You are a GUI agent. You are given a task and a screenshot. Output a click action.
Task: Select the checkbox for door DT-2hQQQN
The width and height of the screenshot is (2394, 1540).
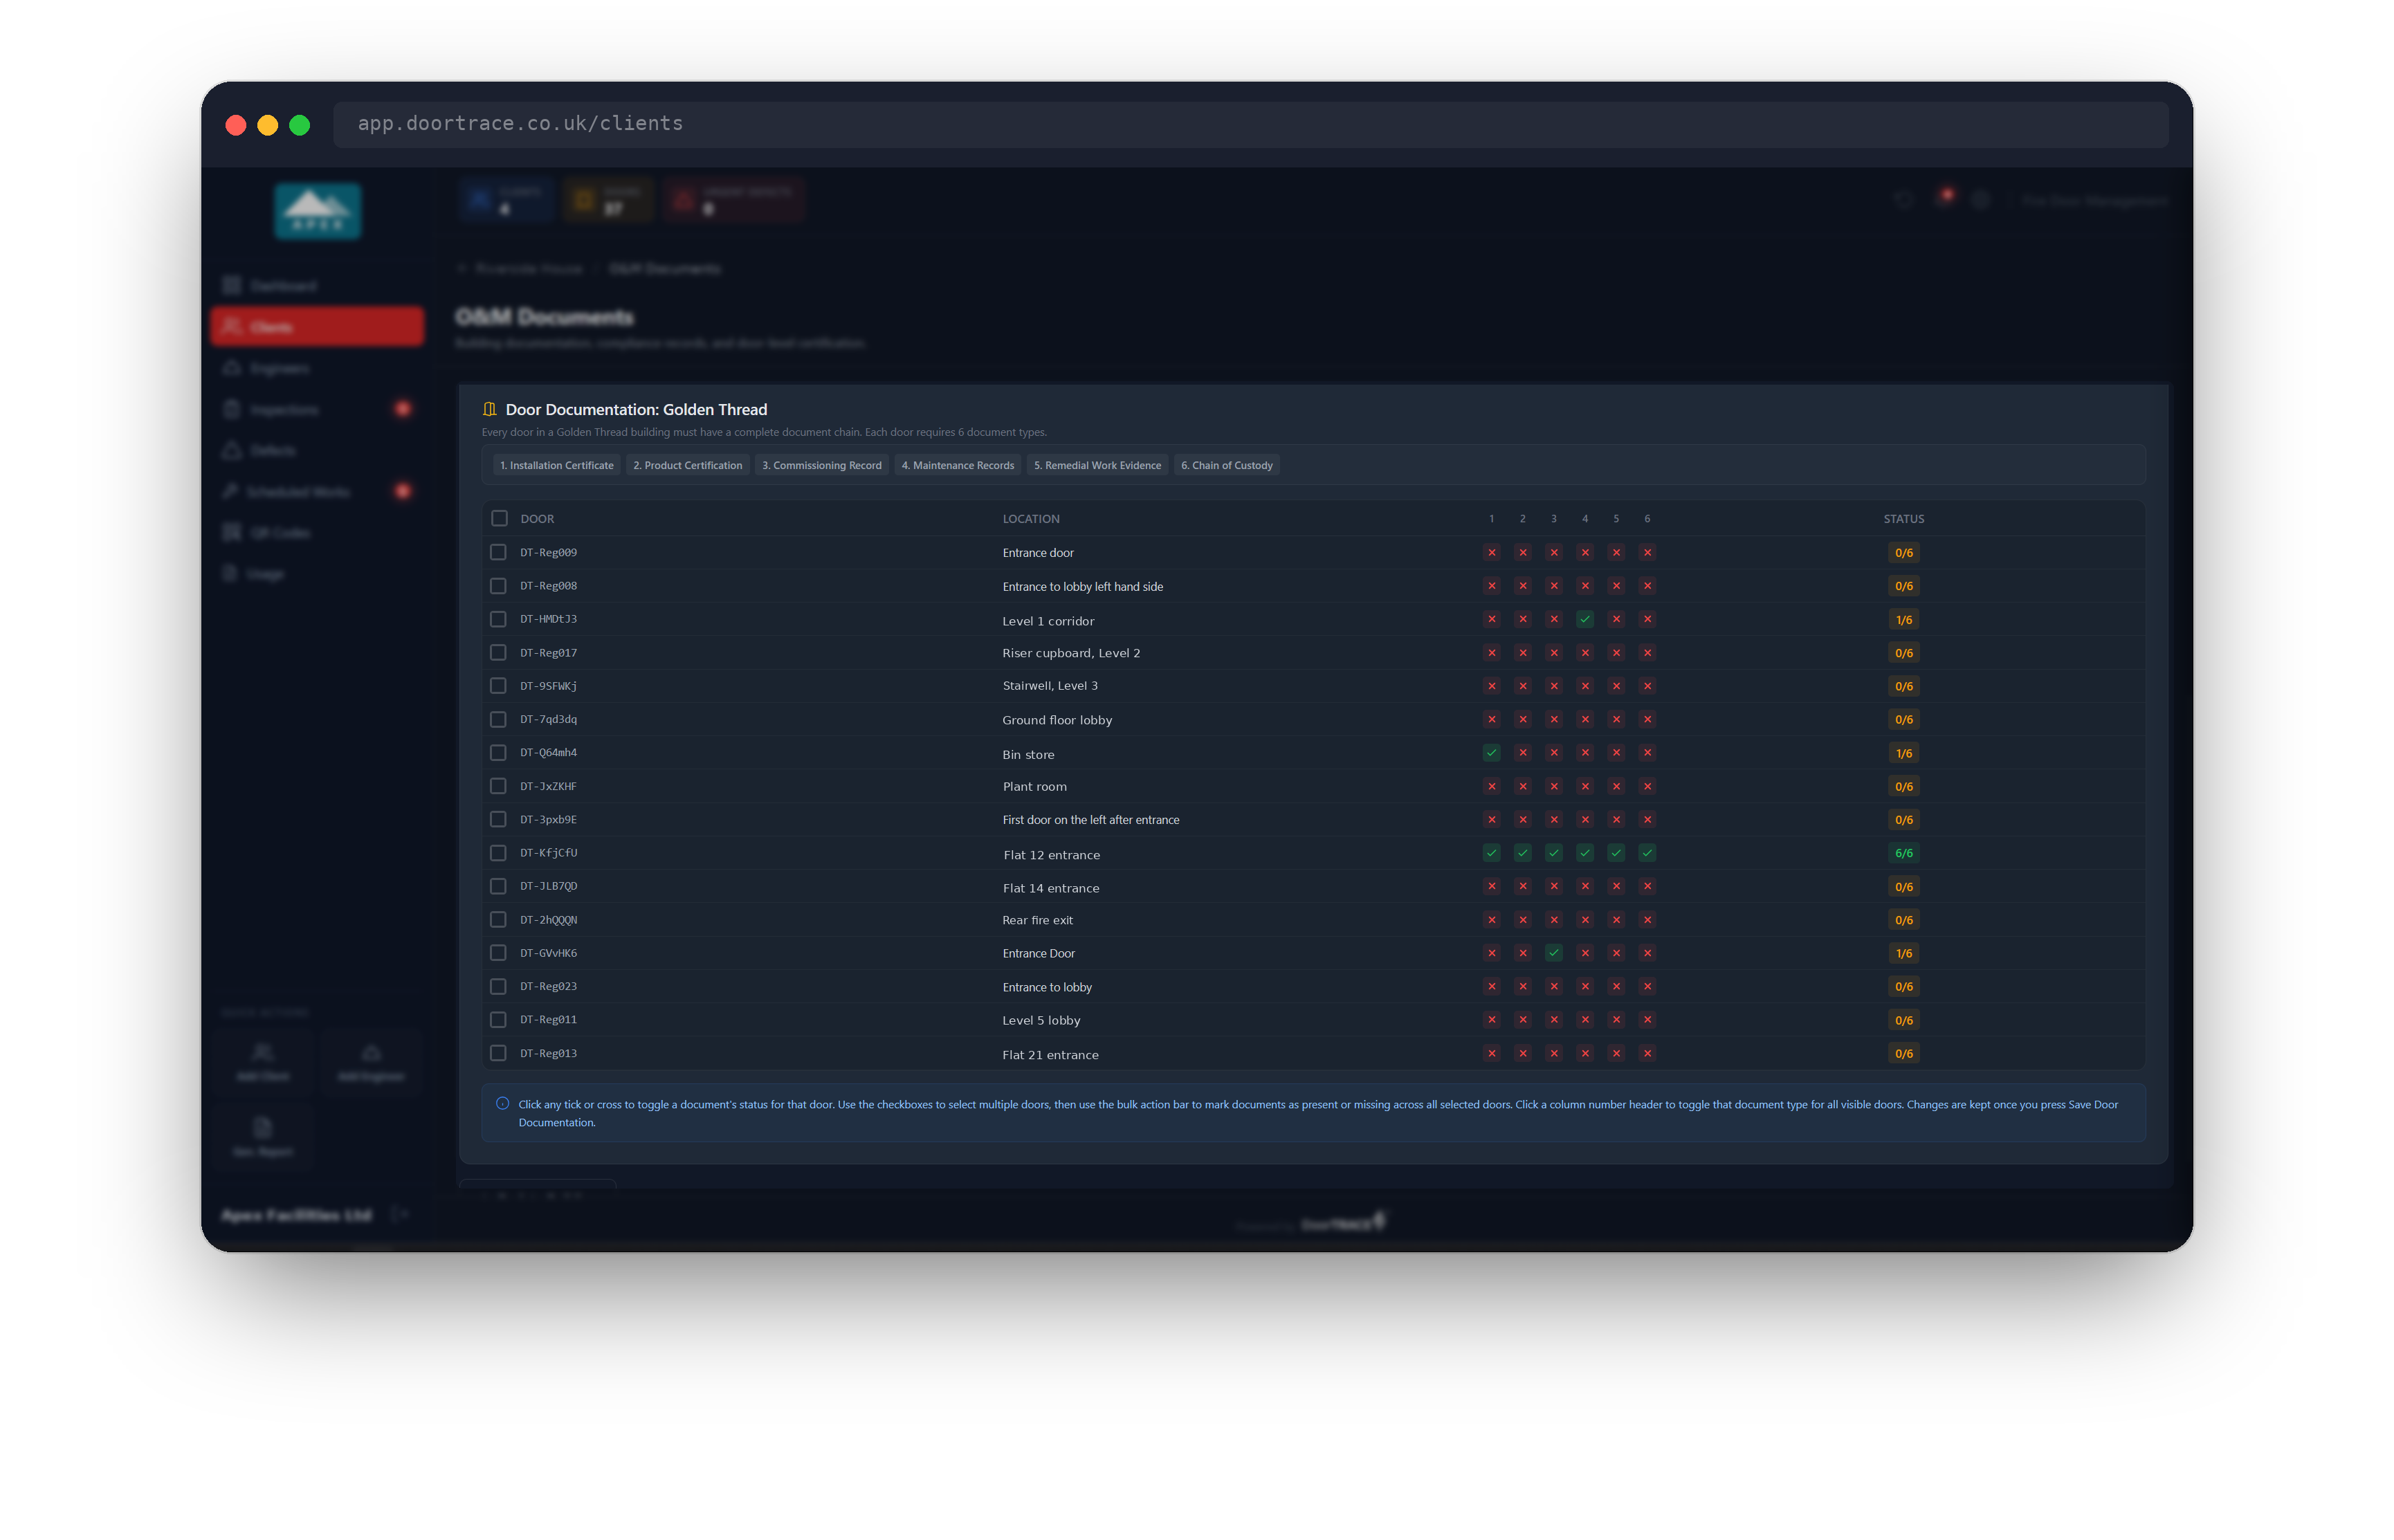498,920
